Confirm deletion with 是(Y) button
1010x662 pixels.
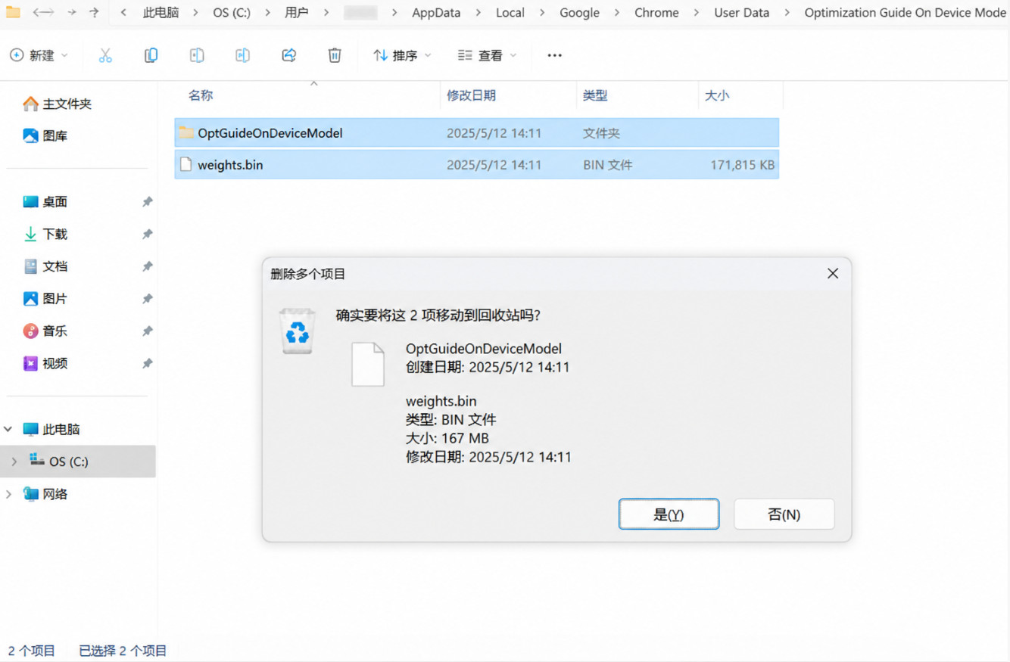pos(669,514)
